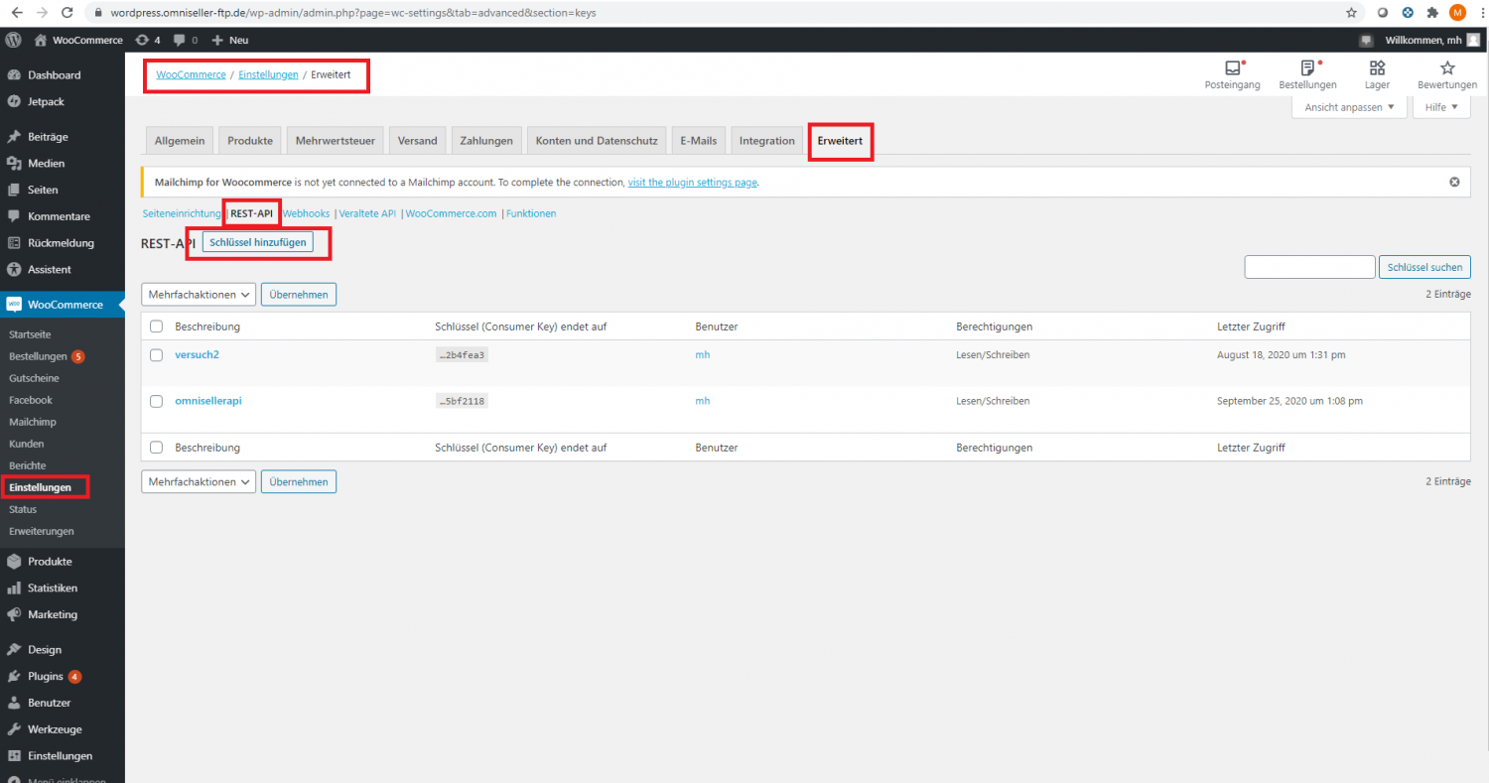Expand the Ansicht anpassen panel
1489x783 pixels.
pos(1349,107)
